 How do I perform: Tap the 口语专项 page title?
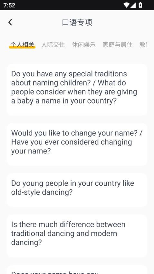tap(77, 23)
